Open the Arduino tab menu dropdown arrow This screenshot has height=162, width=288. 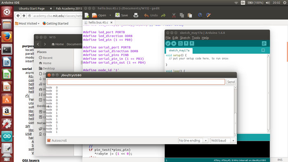point(263,50)
